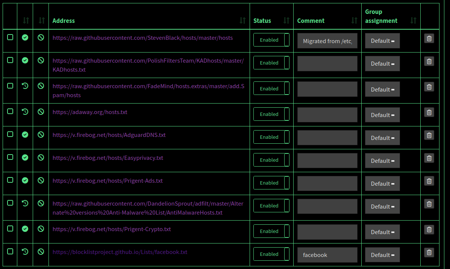Tick the checkbox for Prigent-Ads list

tap(10, 180)
